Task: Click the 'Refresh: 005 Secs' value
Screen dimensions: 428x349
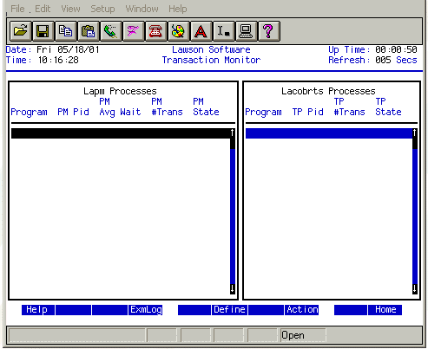Action: tap(396, 60)
